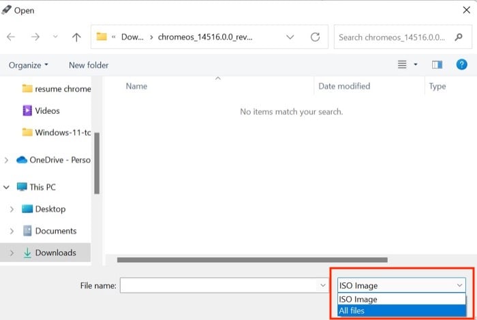Open the Help question mark icon
This screenshot has width=477, height=320.
(461, 65)
